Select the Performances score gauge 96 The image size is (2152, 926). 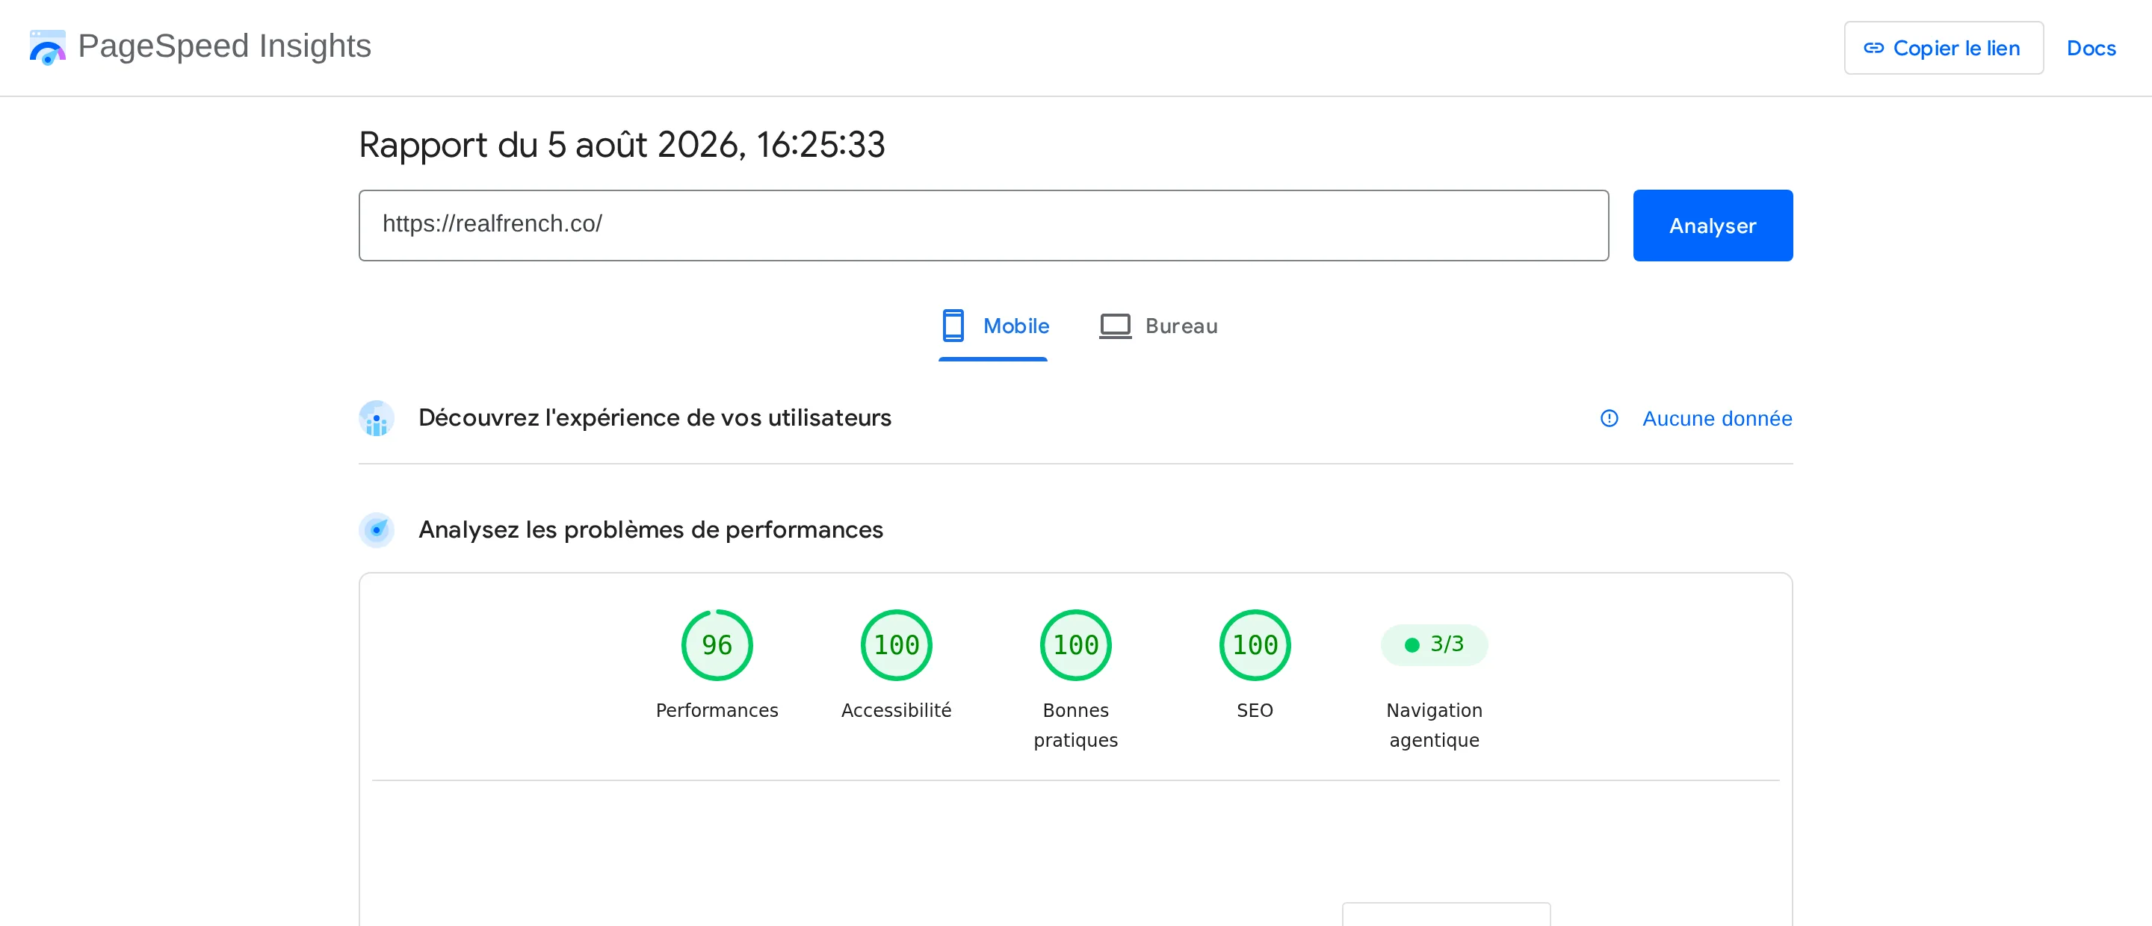(x=717, y=644)
